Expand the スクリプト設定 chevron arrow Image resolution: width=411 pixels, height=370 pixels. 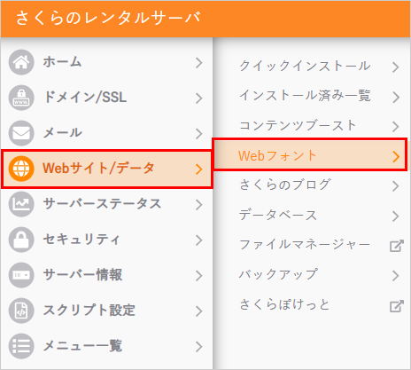199,311
